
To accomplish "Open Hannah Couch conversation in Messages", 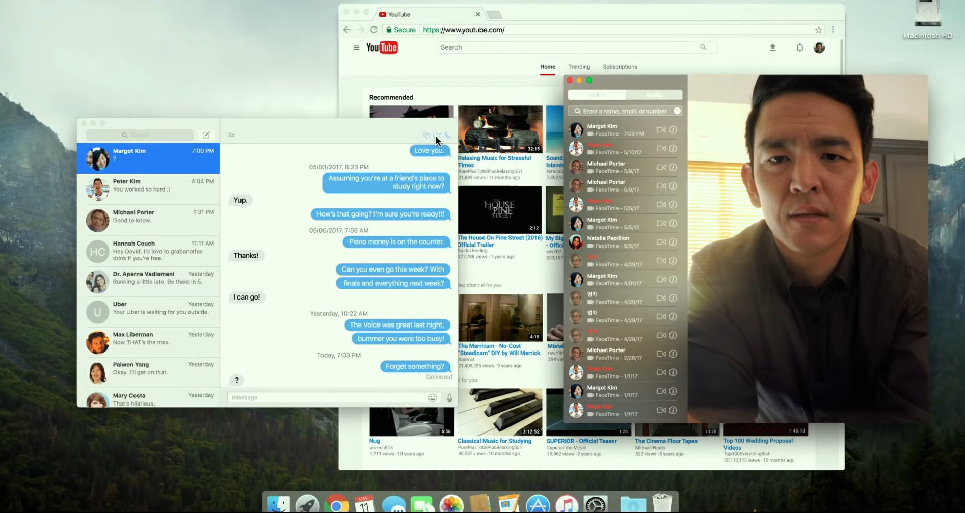I will pyautogui.click(x=148, y=251).
